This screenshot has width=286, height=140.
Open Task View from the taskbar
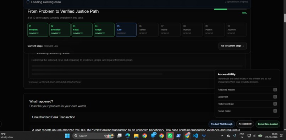coord(119,136)
